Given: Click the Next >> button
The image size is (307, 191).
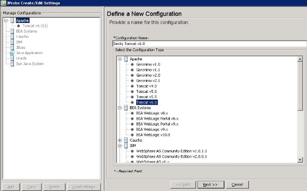Looking at the screenshot, I should pos(211,185).
